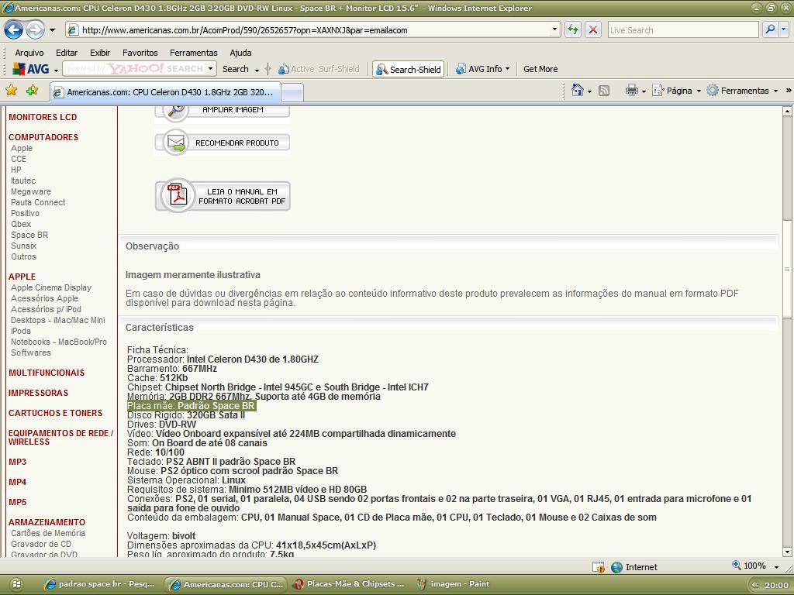Click the RSS feeds icon
Viewport: 794px width, 595px height.
603,91
